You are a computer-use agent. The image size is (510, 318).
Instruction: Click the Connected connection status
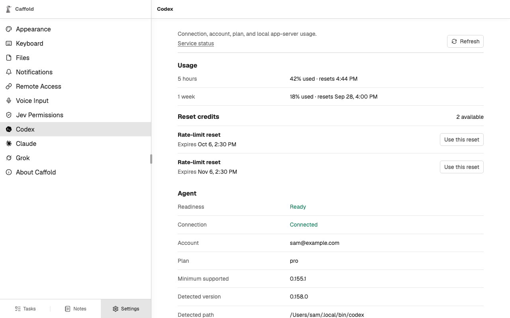point(304,225)
